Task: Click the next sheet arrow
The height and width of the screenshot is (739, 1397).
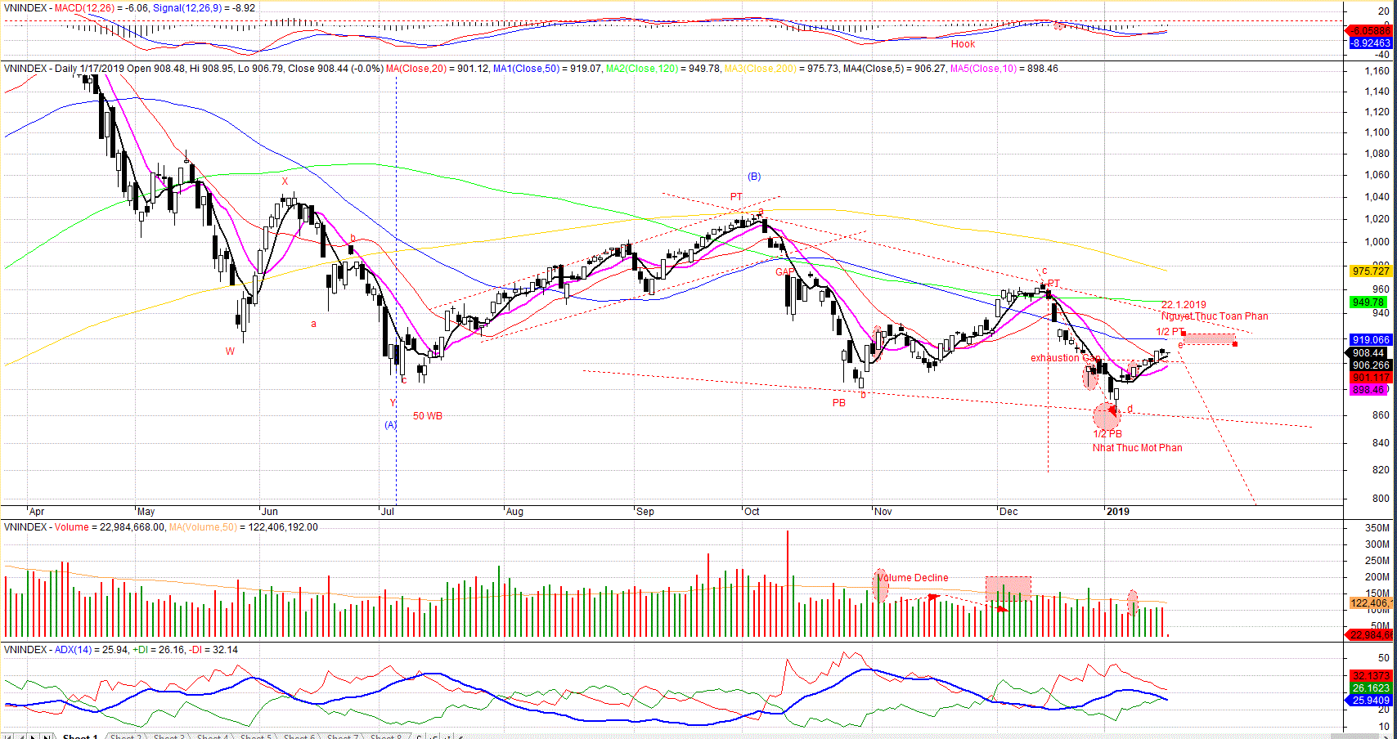Action: (x=34, y=737)
